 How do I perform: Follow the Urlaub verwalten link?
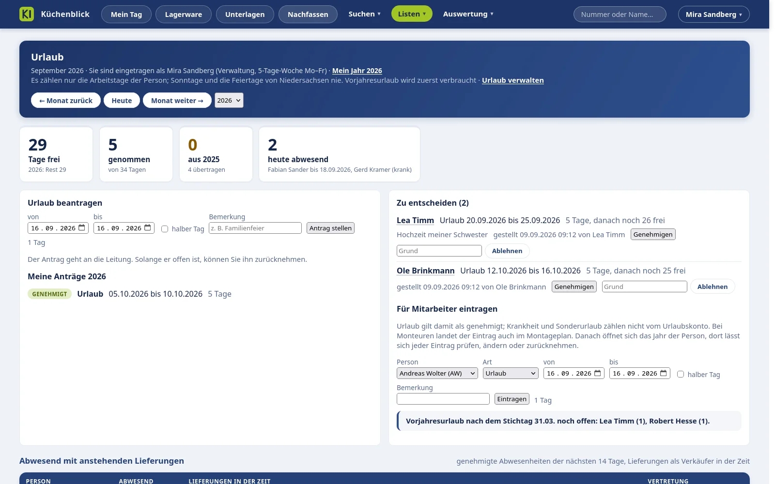pos(513,80)
